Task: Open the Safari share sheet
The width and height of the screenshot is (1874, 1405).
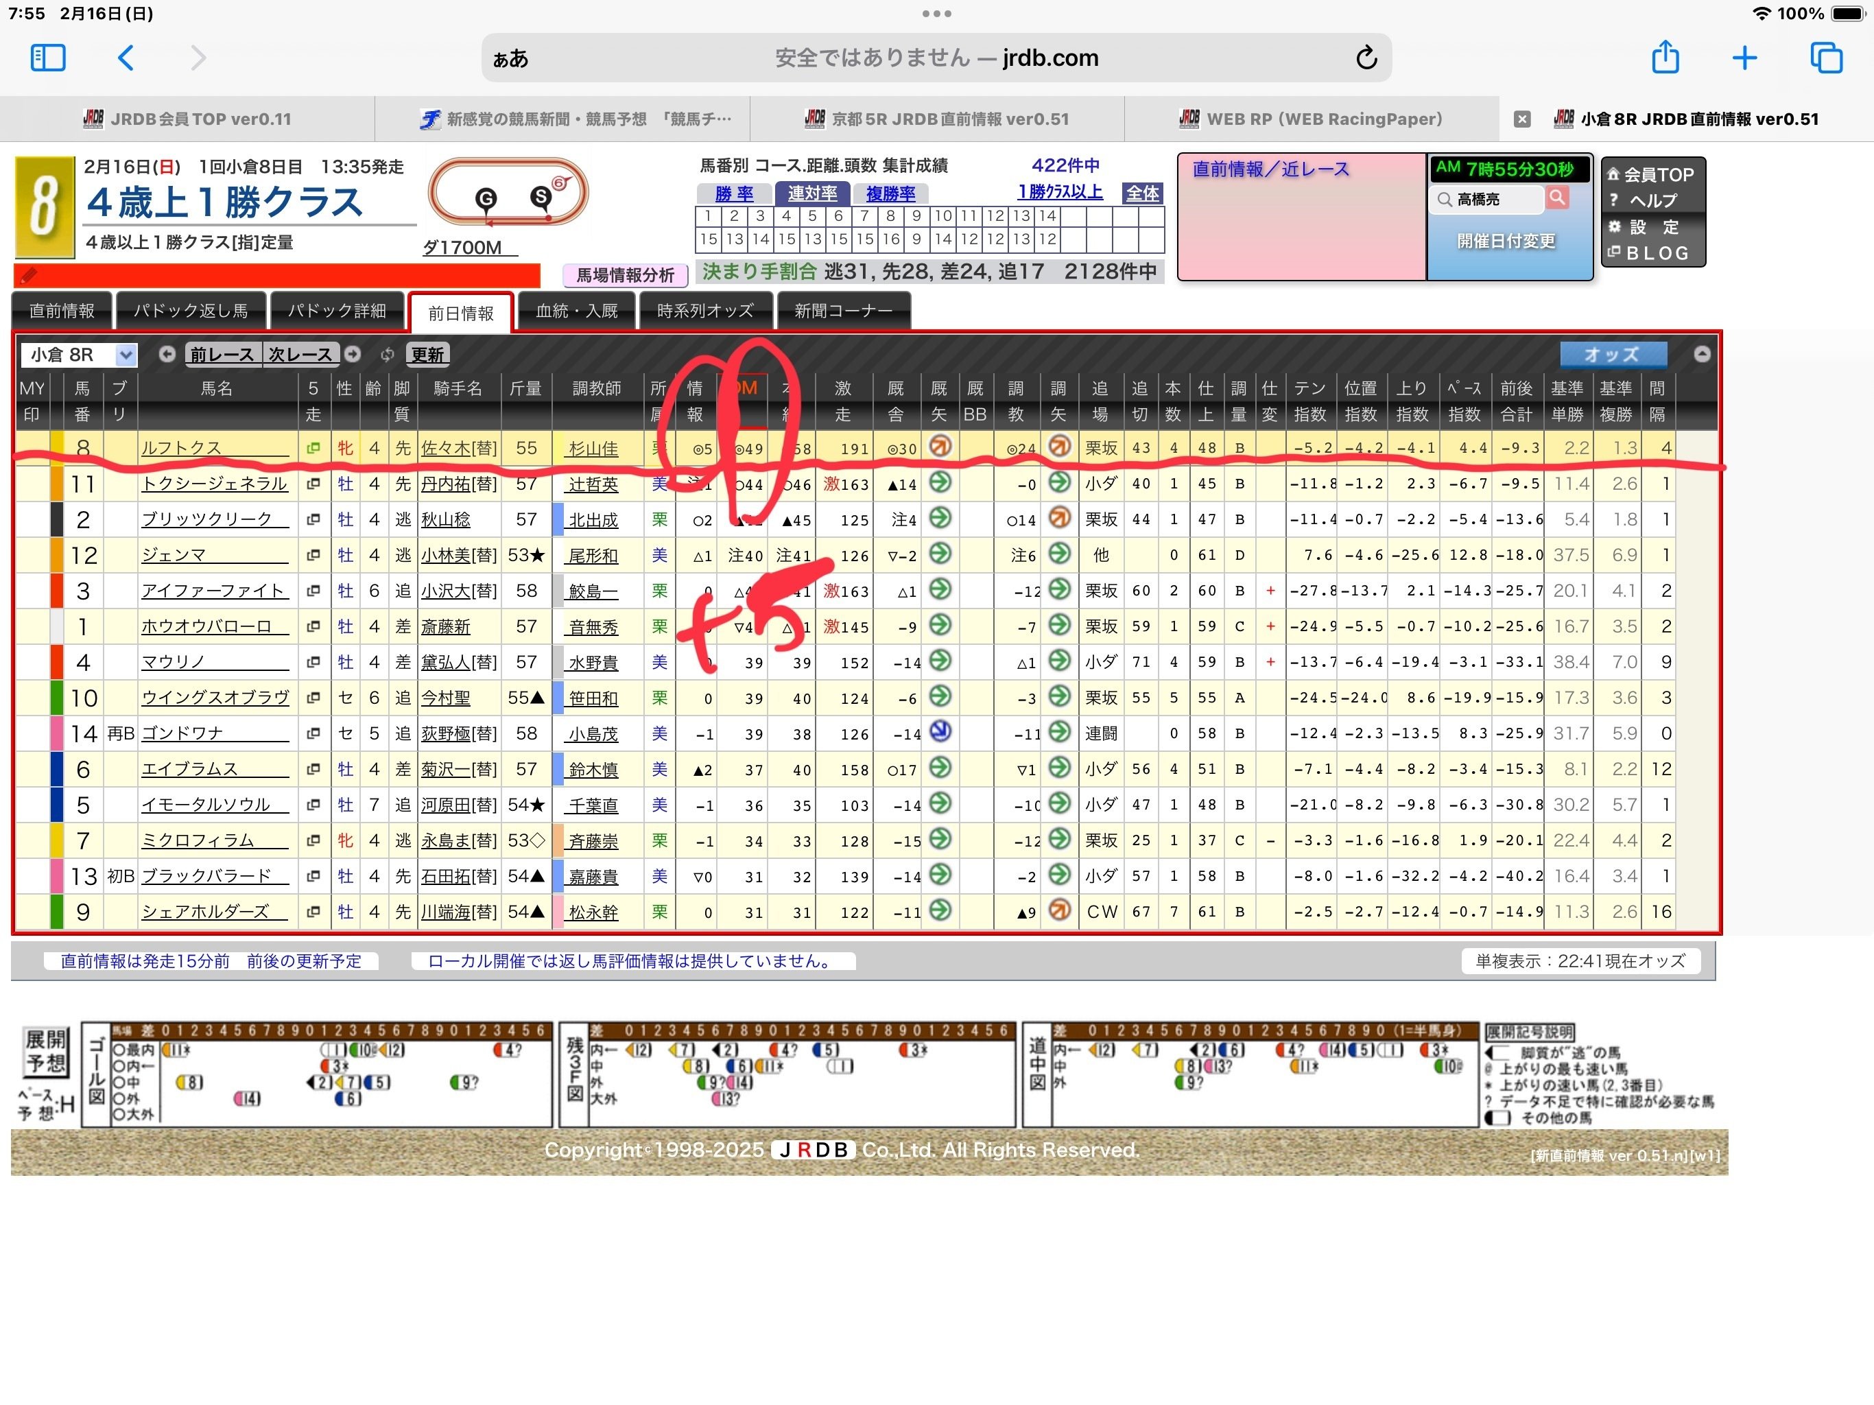Action: click(1665, 57)
